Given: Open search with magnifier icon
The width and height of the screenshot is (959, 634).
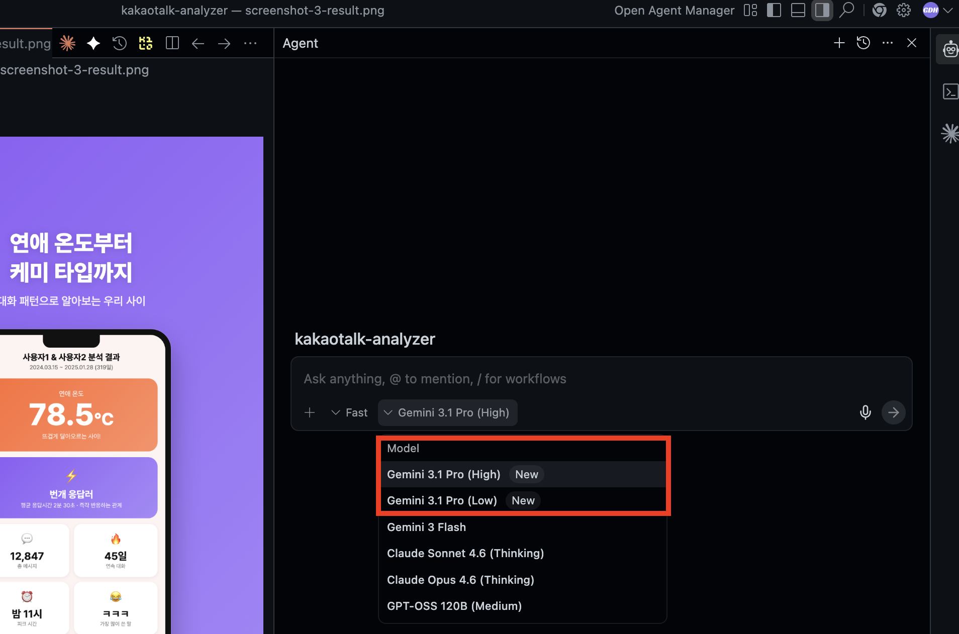Looking at the screenshot, I should 847,11.
